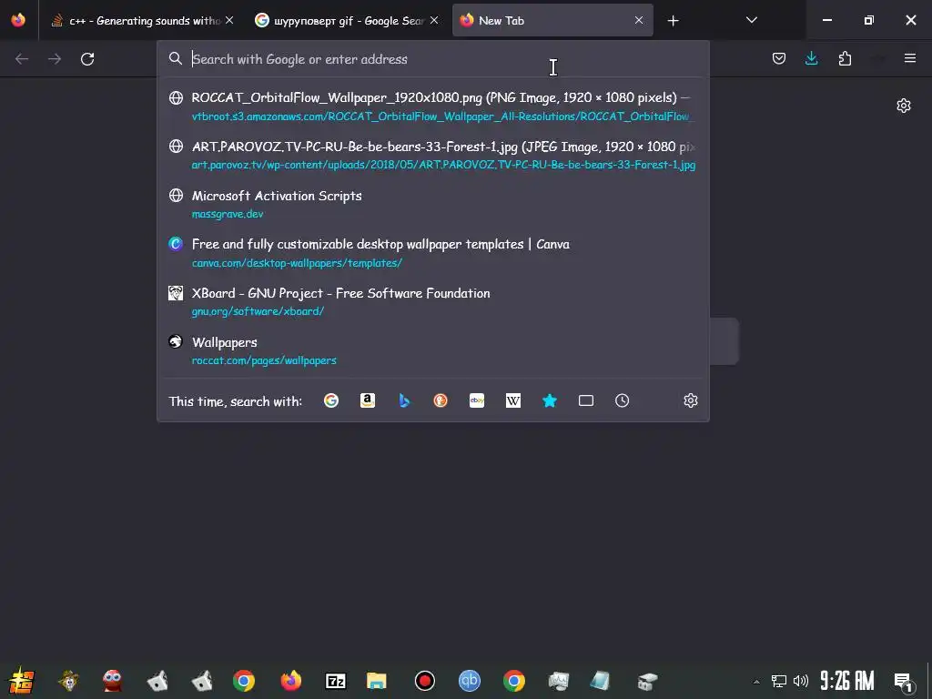
Task: Switch to шуруповерт gif Google Search tab
Action: pos(347,21)
